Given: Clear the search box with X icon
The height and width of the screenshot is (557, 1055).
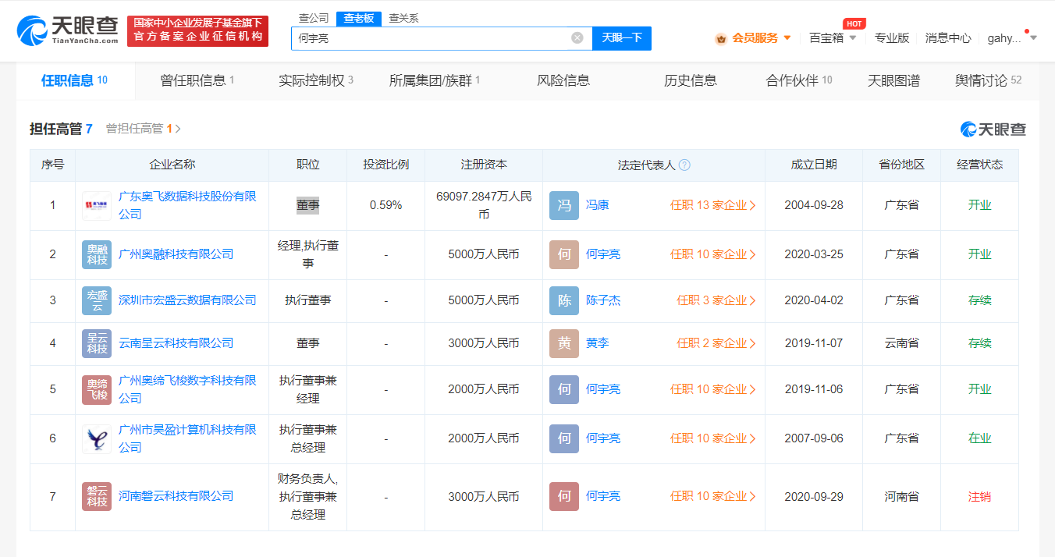Looking at the screenshot, I should click(x=577, y=37).
